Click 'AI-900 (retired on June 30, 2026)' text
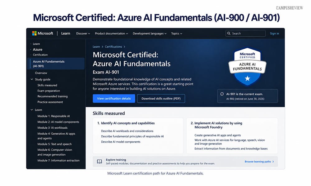This screenshot has width=311, height=186. click(x=245, y=99)
